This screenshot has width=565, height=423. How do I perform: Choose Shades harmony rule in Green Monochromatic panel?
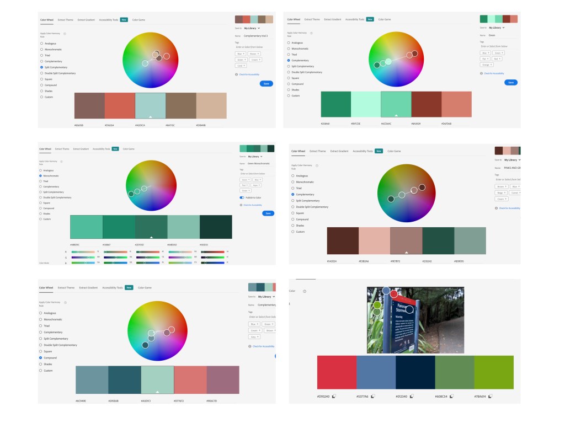click(x=41, y=213)
